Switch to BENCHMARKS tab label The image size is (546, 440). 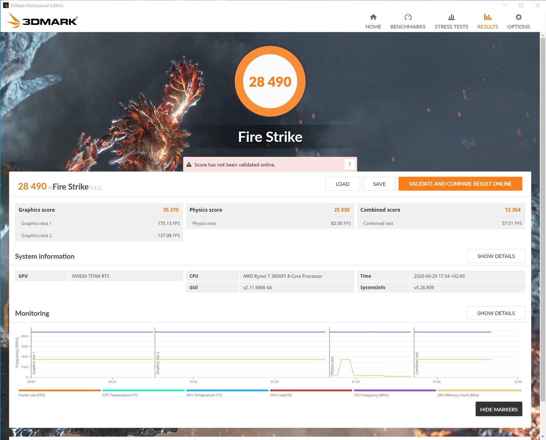[x=408, y=27]
